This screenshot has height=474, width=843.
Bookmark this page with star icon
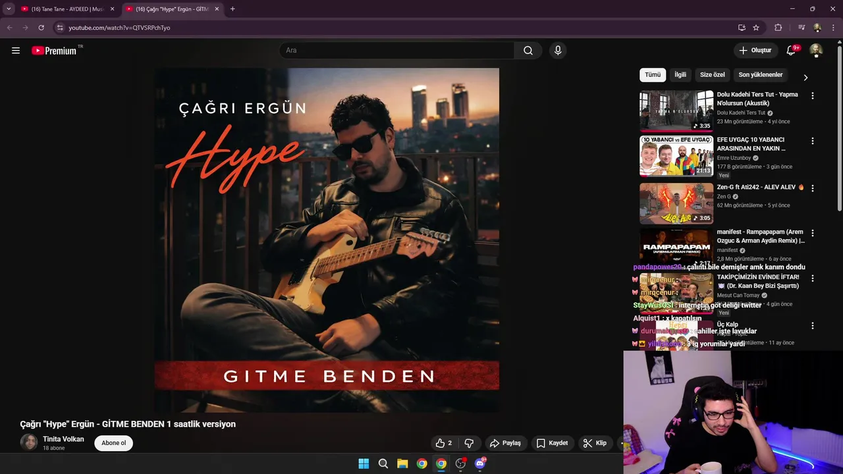coord(756,28)
